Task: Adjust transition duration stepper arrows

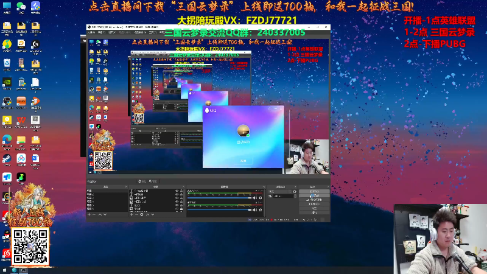Action: (295, 196)
